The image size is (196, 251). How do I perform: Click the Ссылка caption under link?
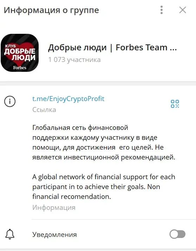pyautogui.click(x=44, y=109)
